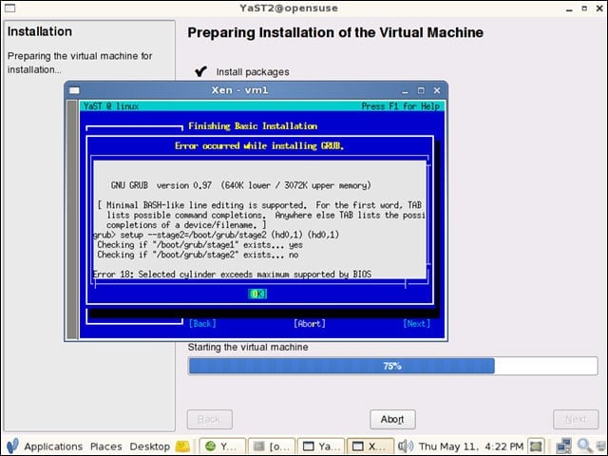
Task: Click 'Checking if /boot/grub/stage1 exists... yes' line
Action: [200, 245]
